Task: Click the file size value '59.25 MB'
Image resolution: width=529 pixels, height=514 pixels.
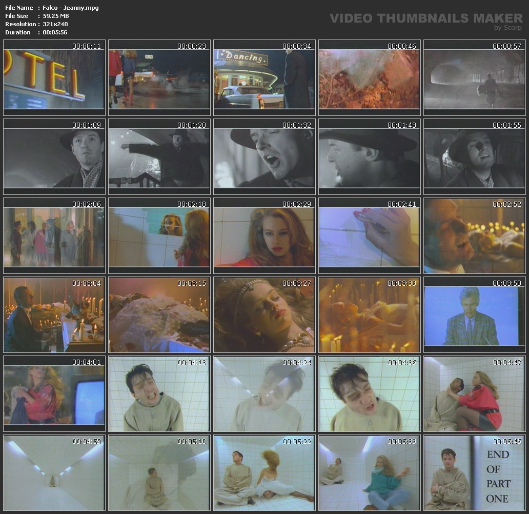Action: [56, 16]
